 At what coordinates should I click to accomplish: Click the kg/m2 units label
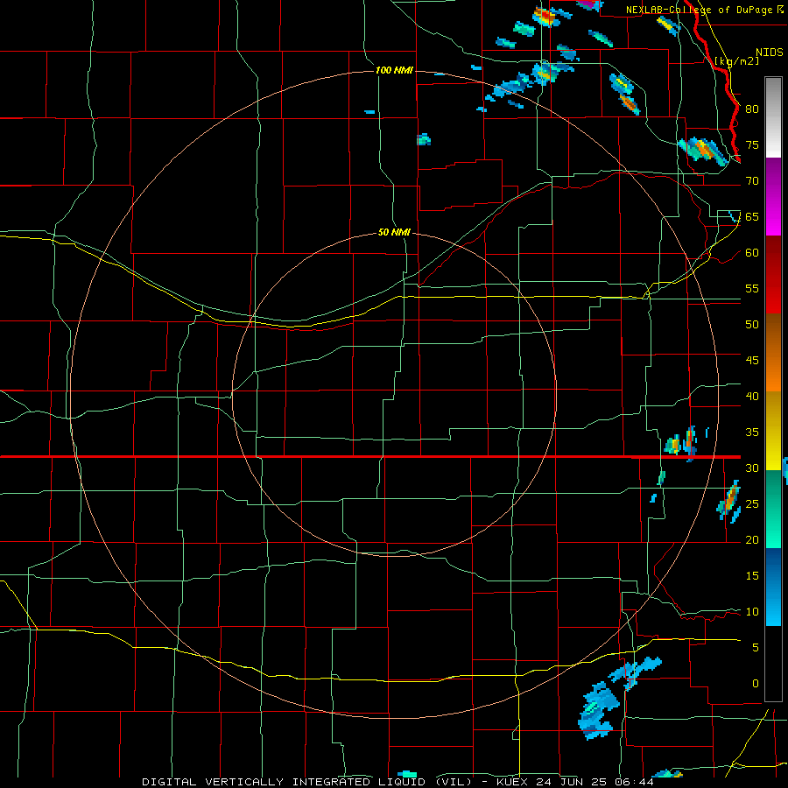736,61
